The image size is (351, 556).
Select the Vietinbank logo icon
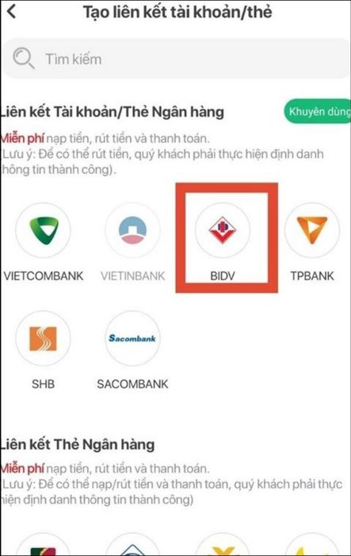[132, 230]
